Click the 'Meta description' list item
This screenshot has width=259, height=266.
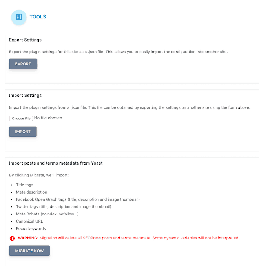tap(32, 192)
